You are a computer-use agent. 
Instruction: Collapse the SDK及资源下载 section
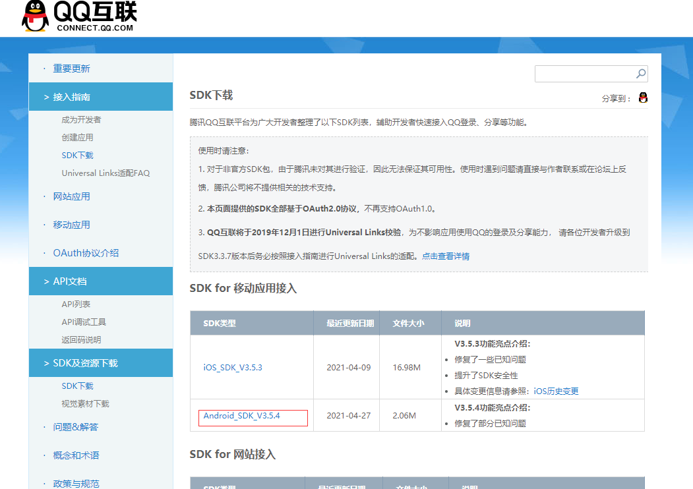coord(101,362)
